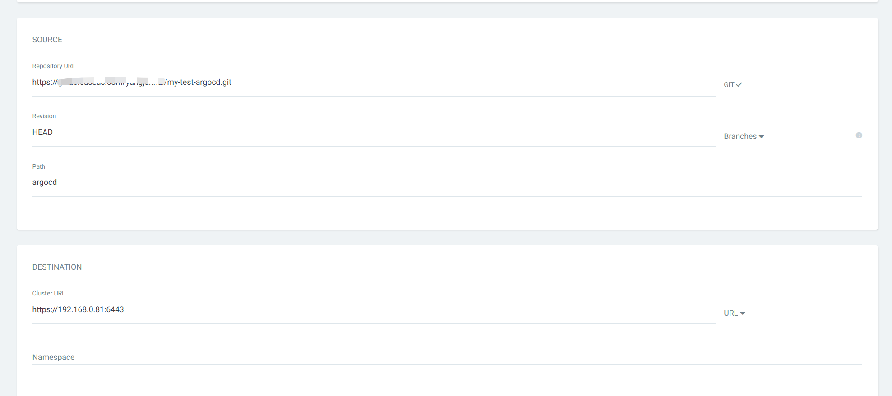Click the Repository URL field label

[x=54, y=66]
